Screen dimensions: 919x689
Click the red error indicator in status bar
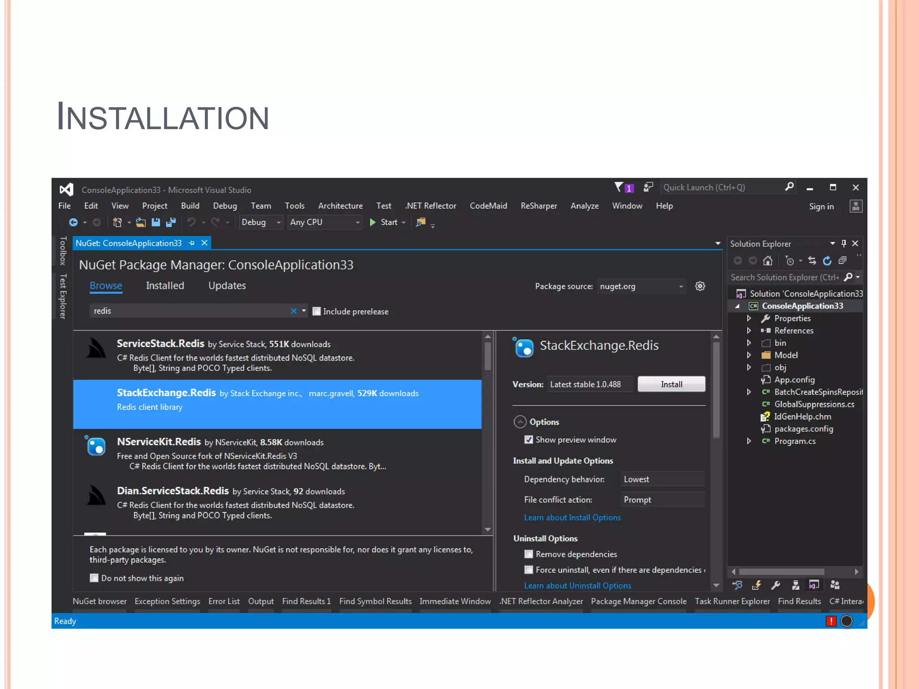831,621
